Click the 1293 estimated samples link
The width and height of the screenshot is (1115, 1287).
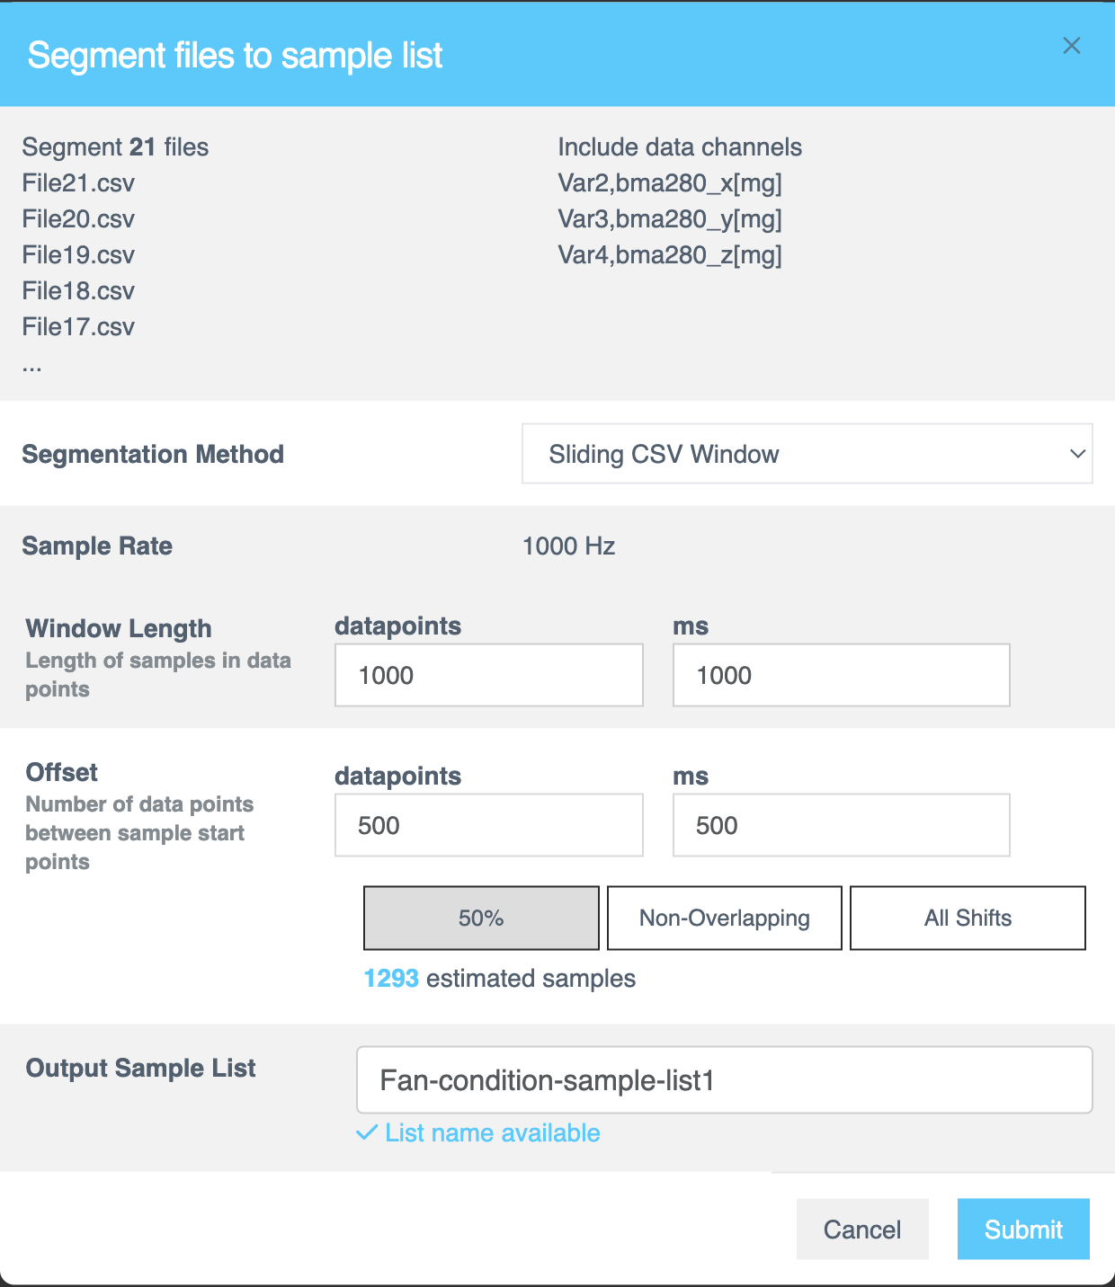(x=391, y=978)
